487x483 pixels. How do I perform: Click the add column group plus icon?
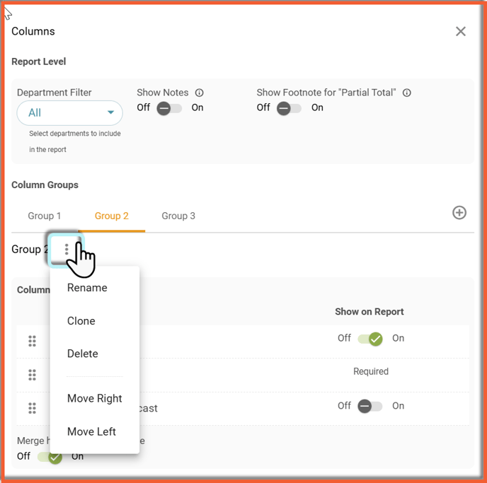459,213
